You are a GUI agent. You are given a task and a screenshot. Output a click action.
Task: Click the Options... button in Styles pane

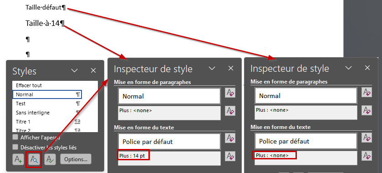[x=76, y=159]
